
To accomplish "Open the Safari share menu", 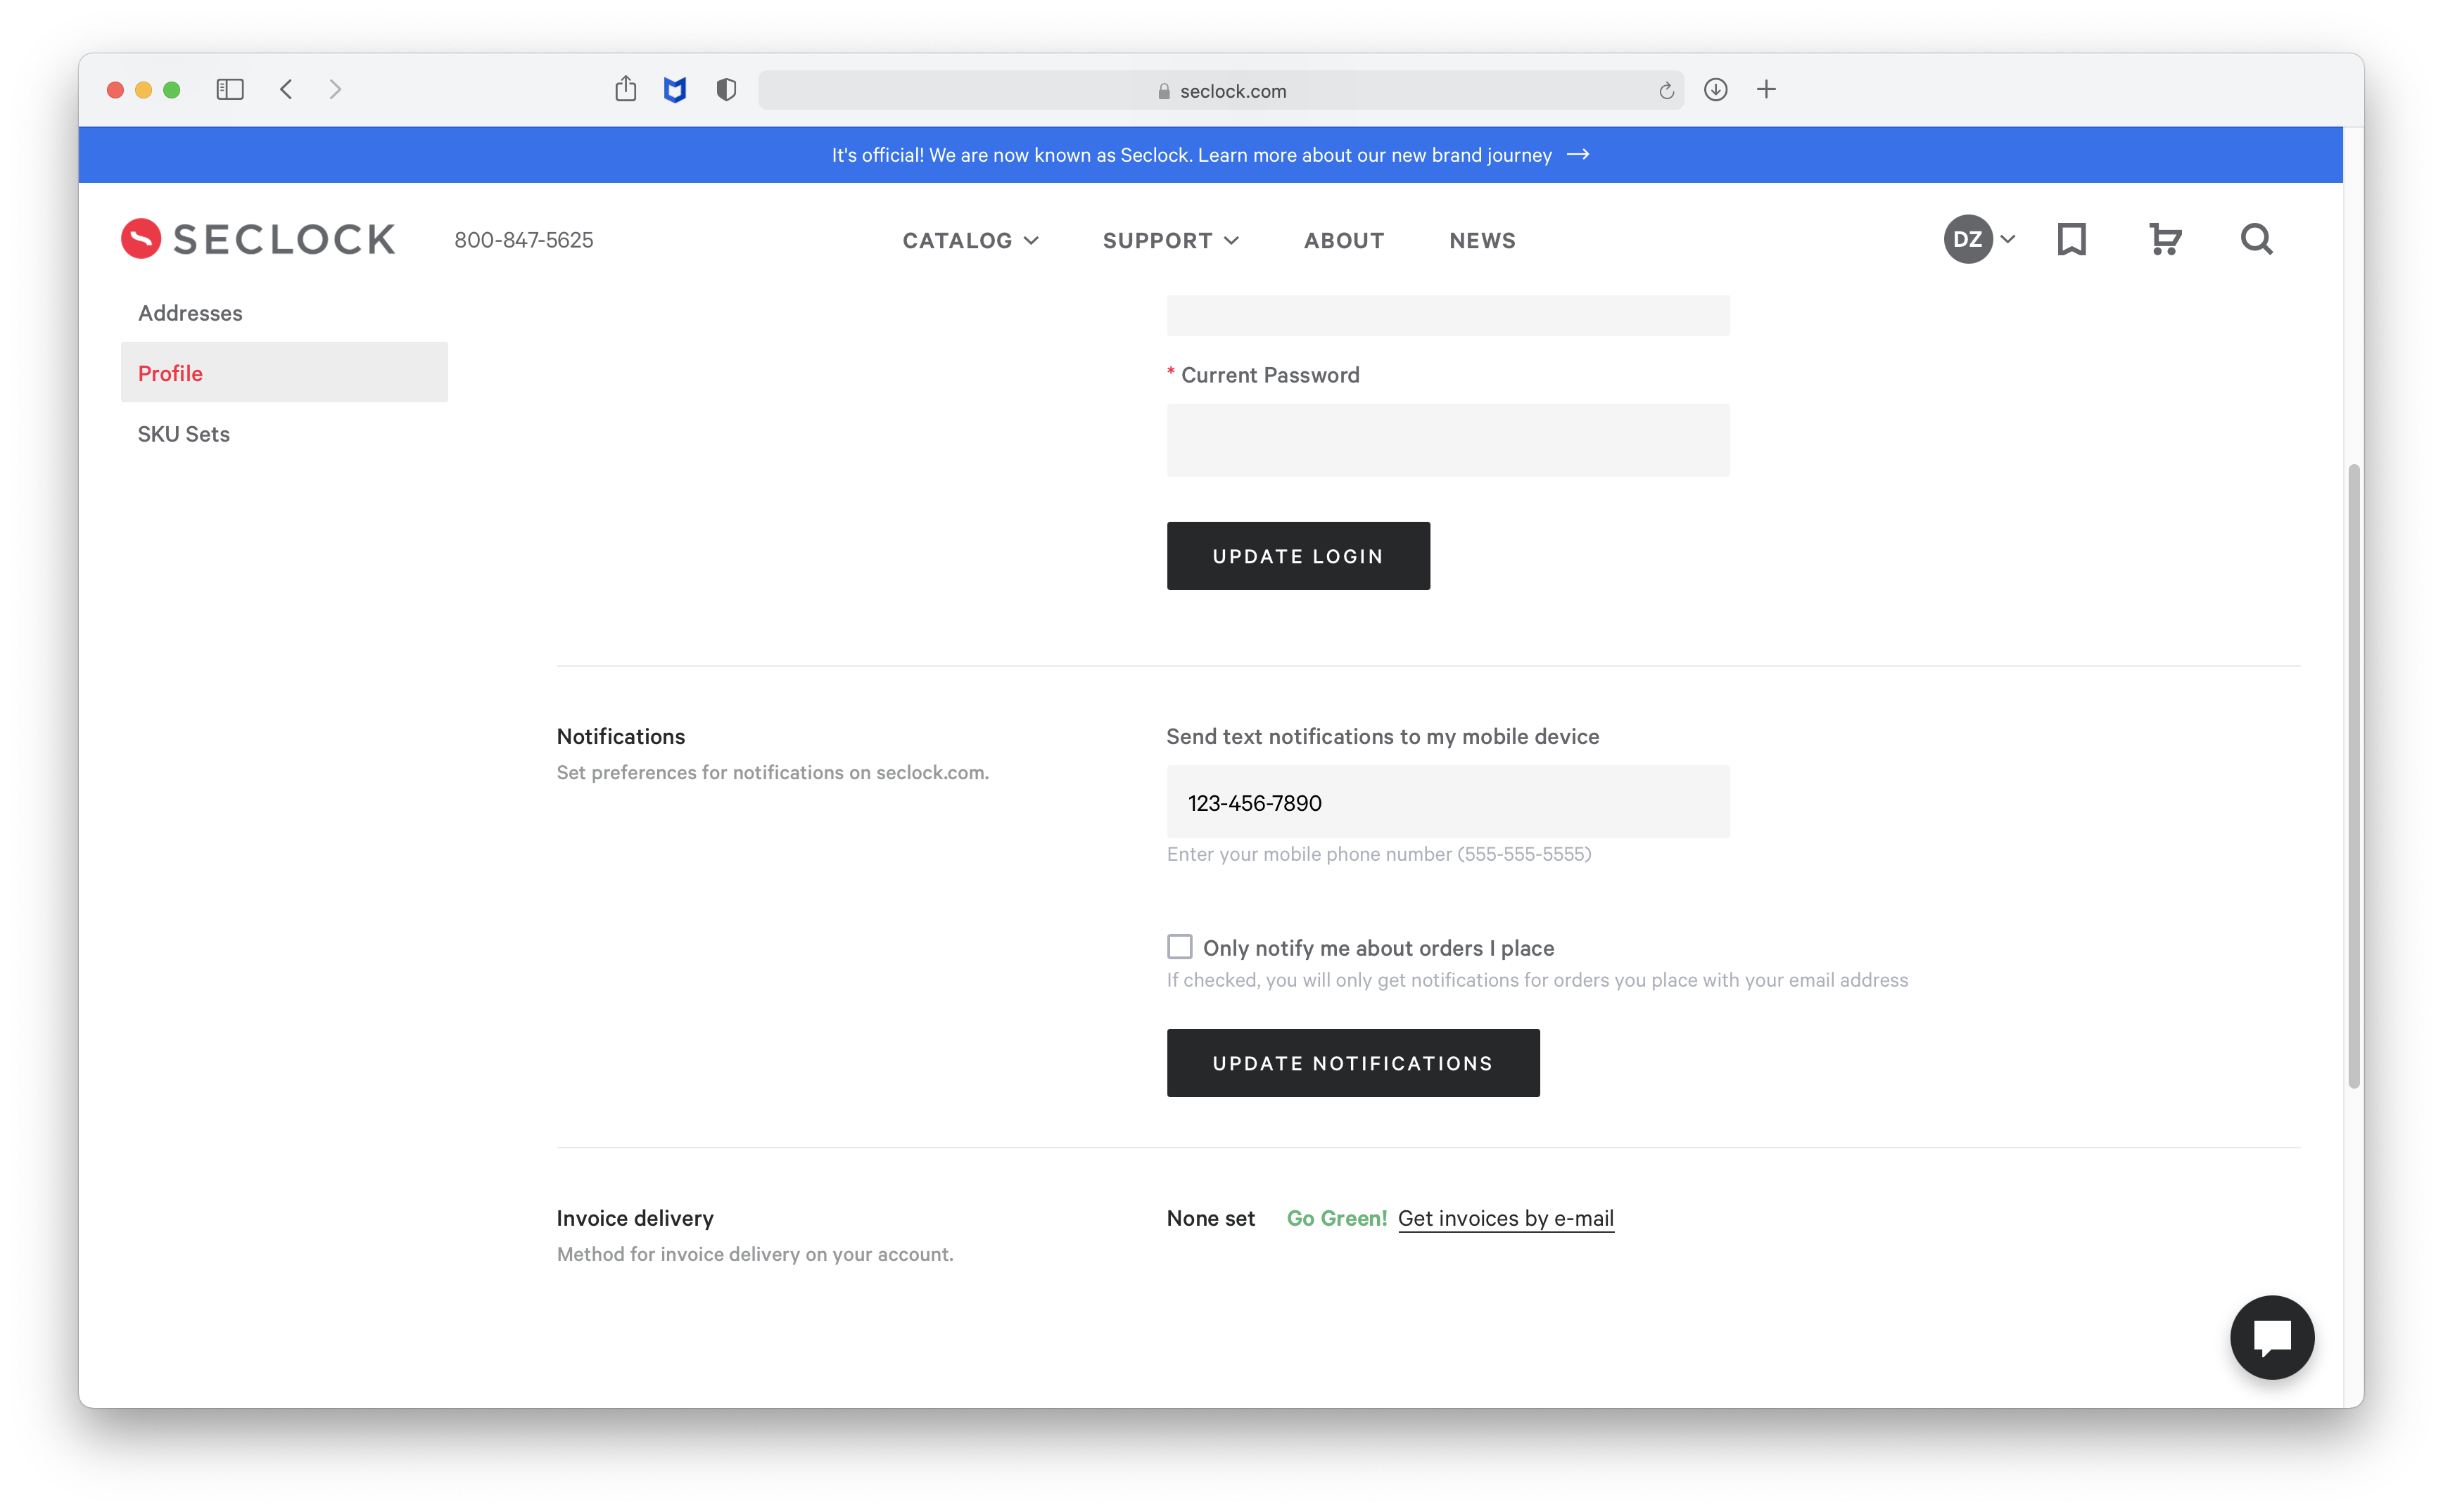I will [x=626, y=88].
